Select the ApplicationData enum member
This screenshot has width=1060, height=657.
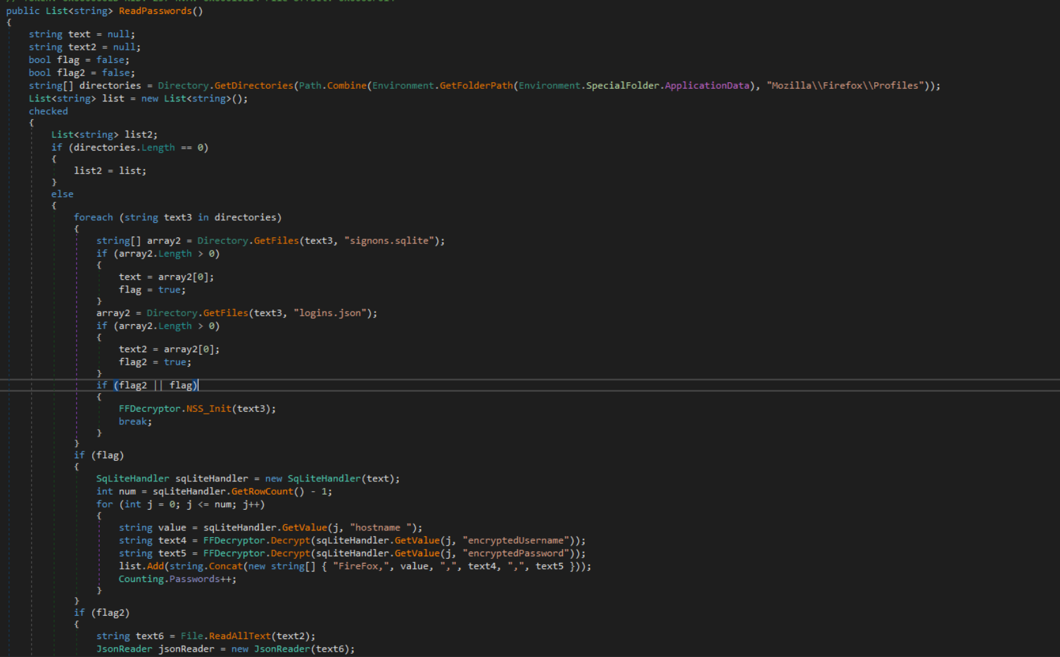(707, 86)
